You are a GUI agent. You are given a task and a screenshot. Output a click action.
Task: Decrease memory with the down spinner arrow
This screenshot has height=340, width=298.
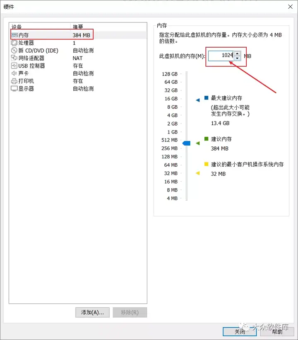tap(238, 58)
